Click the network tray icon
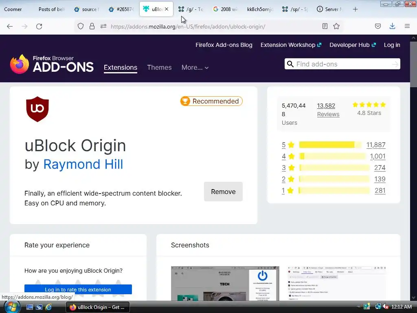This screenshot has width=417, height=313. point(377,306)
